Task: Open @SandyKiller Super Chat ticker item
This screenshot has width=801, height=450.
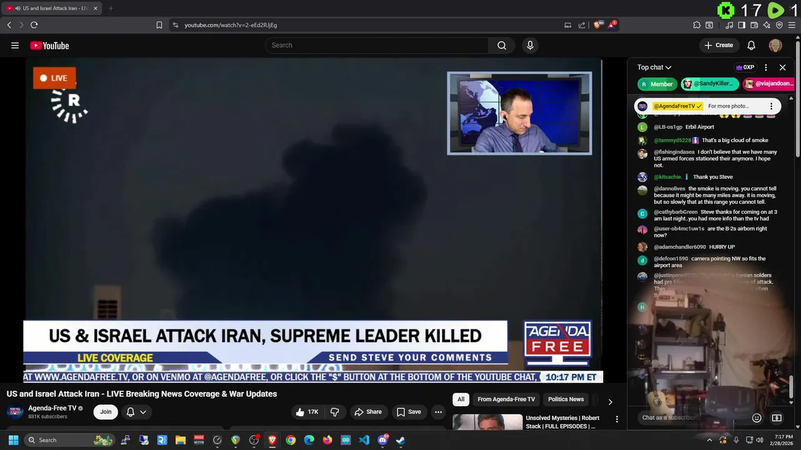Action: 710,84
